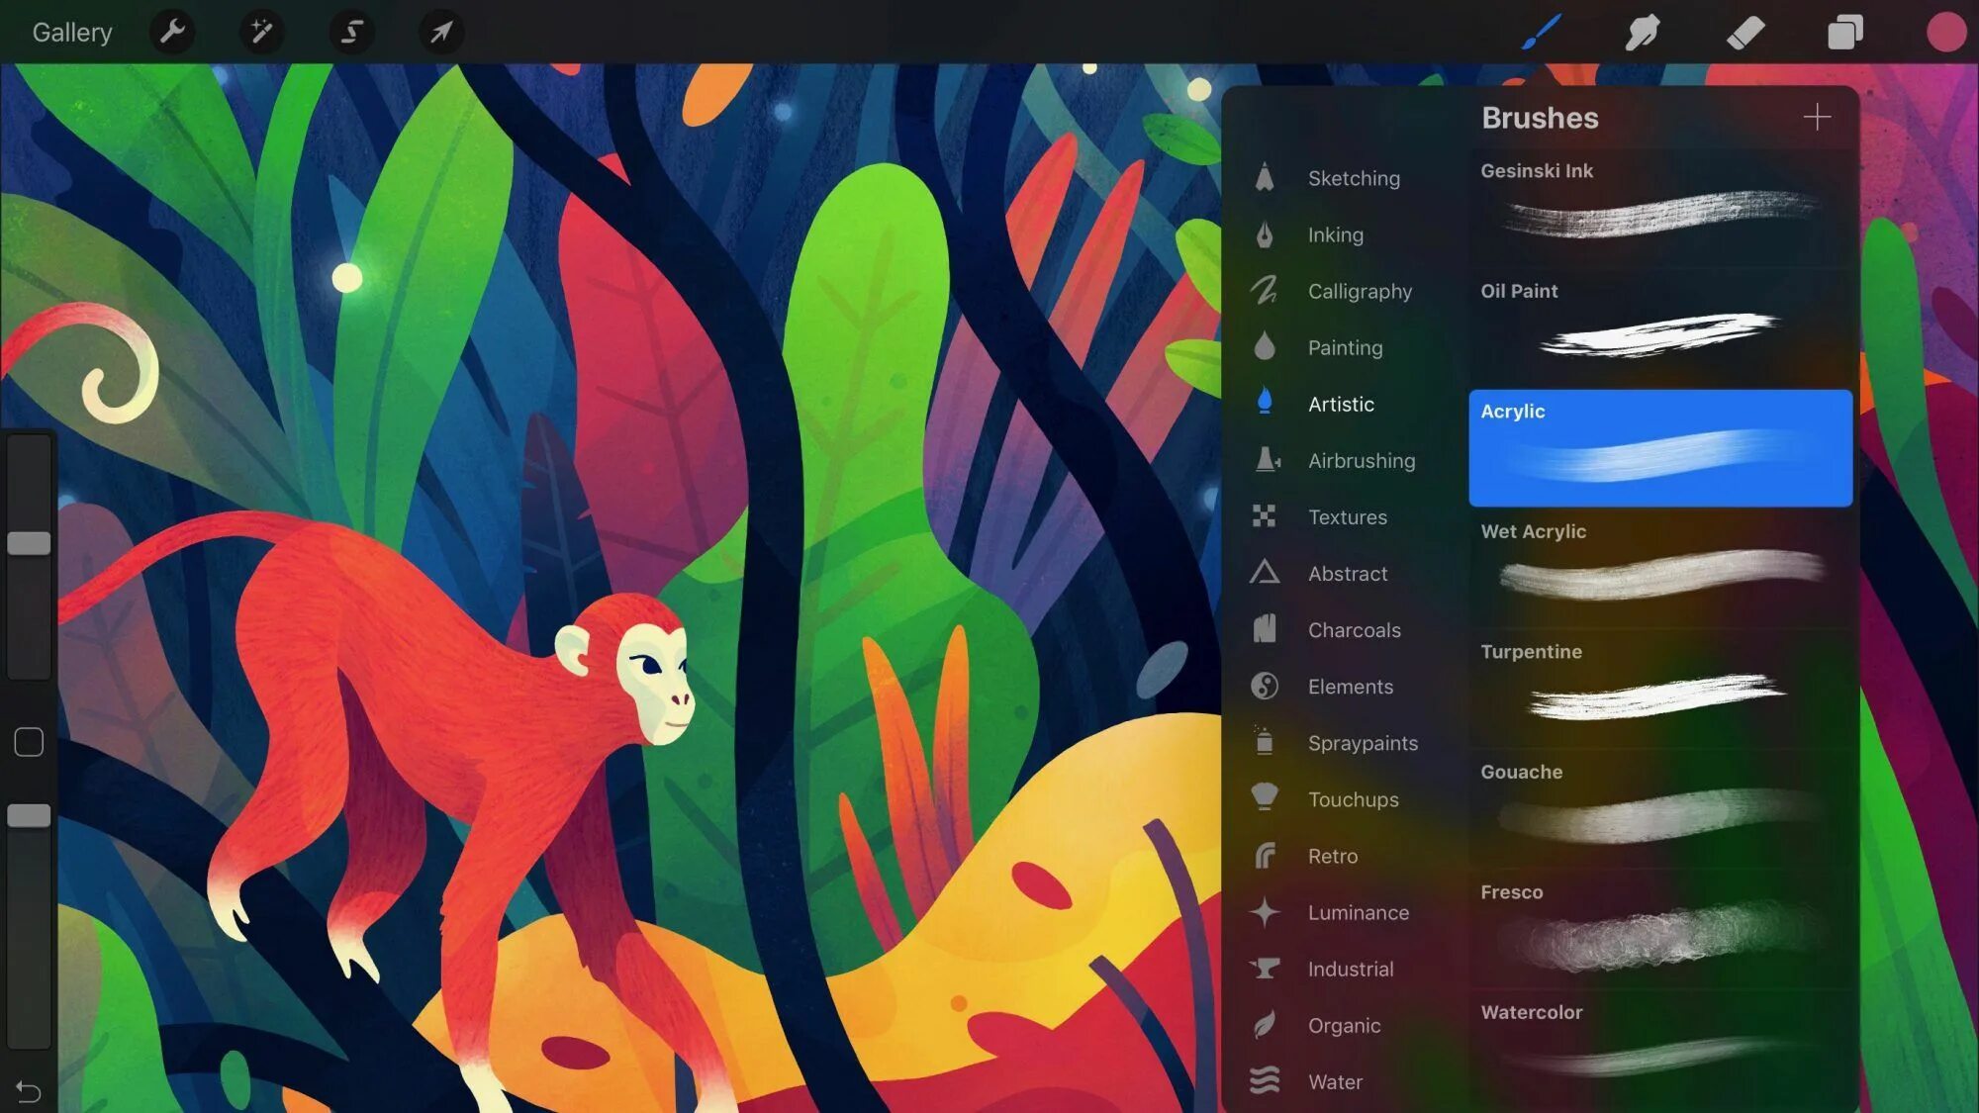Open the Airbrushing brush category

click(1361, 461)
